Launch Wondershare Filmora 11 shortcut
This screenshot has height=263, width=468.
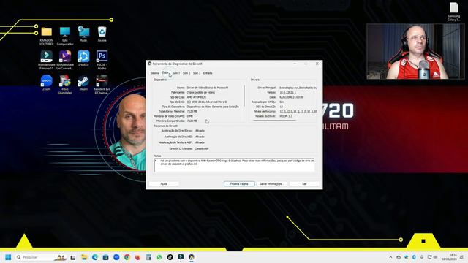(47, 60)
